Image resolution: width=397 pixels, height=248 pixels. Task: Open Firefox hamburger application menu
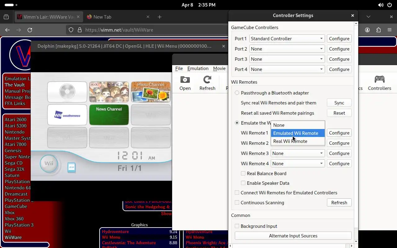pos(390,30)
